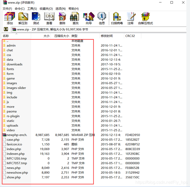Sort by Modified (修改时间) column header
The image size is (190, 187).
click(112, 36)
